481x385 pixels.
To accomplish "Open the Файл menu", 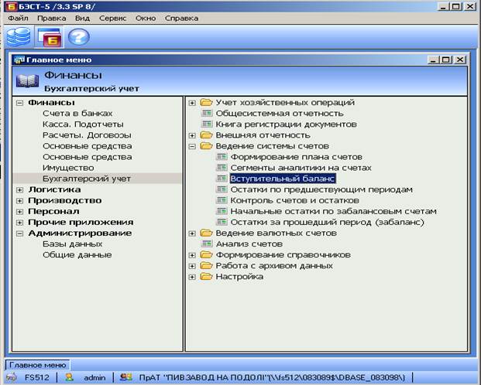I will point(18,18).
